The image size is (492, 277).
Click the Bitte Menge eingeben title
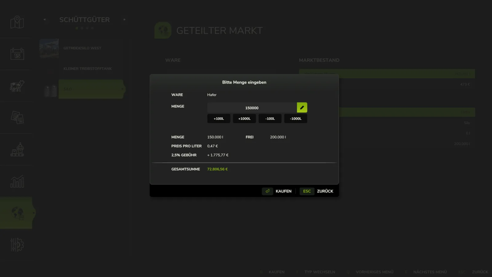244,82
